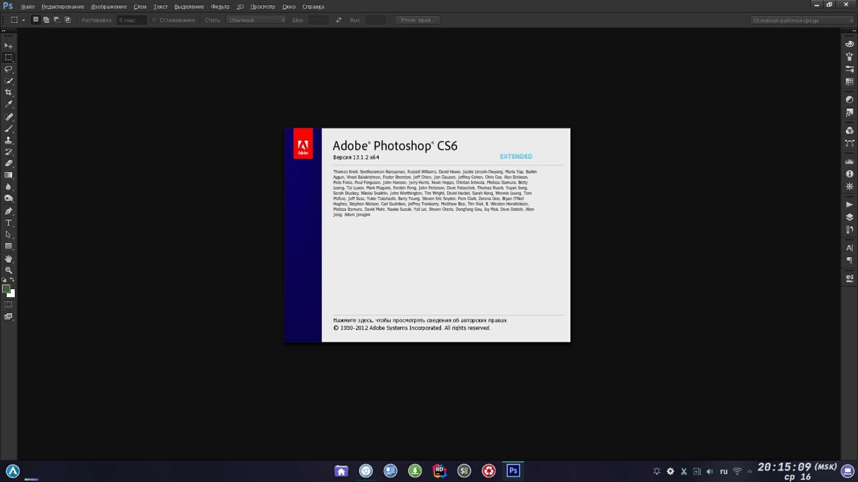Select the Rectangle shape tool

(x=9, y=246)
